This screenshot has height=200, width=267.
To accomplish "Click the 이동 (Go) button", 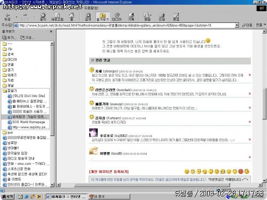I will click(247, 25).
